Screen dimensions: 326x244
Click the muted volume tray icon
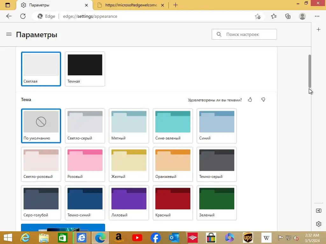[296, 238]
